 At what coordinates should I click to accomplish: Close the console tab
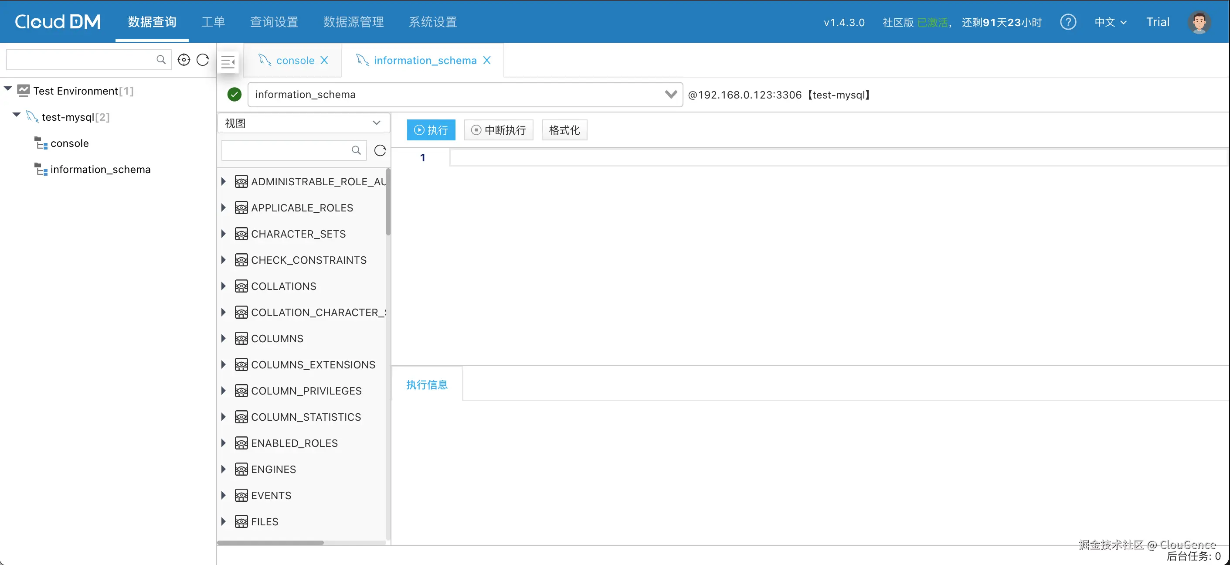point(324,60)
